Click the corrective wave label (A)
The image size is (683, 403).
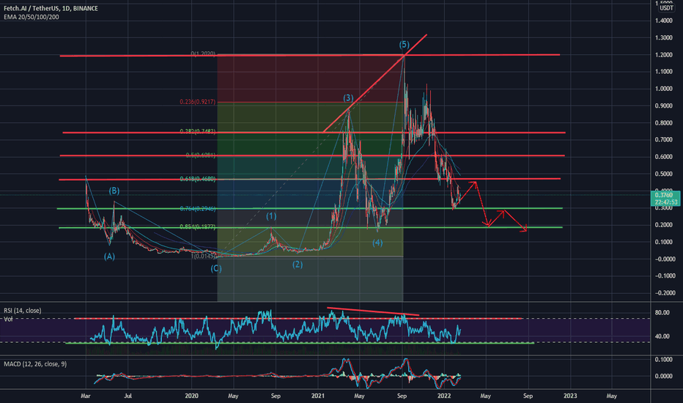[x=109, y=256]
